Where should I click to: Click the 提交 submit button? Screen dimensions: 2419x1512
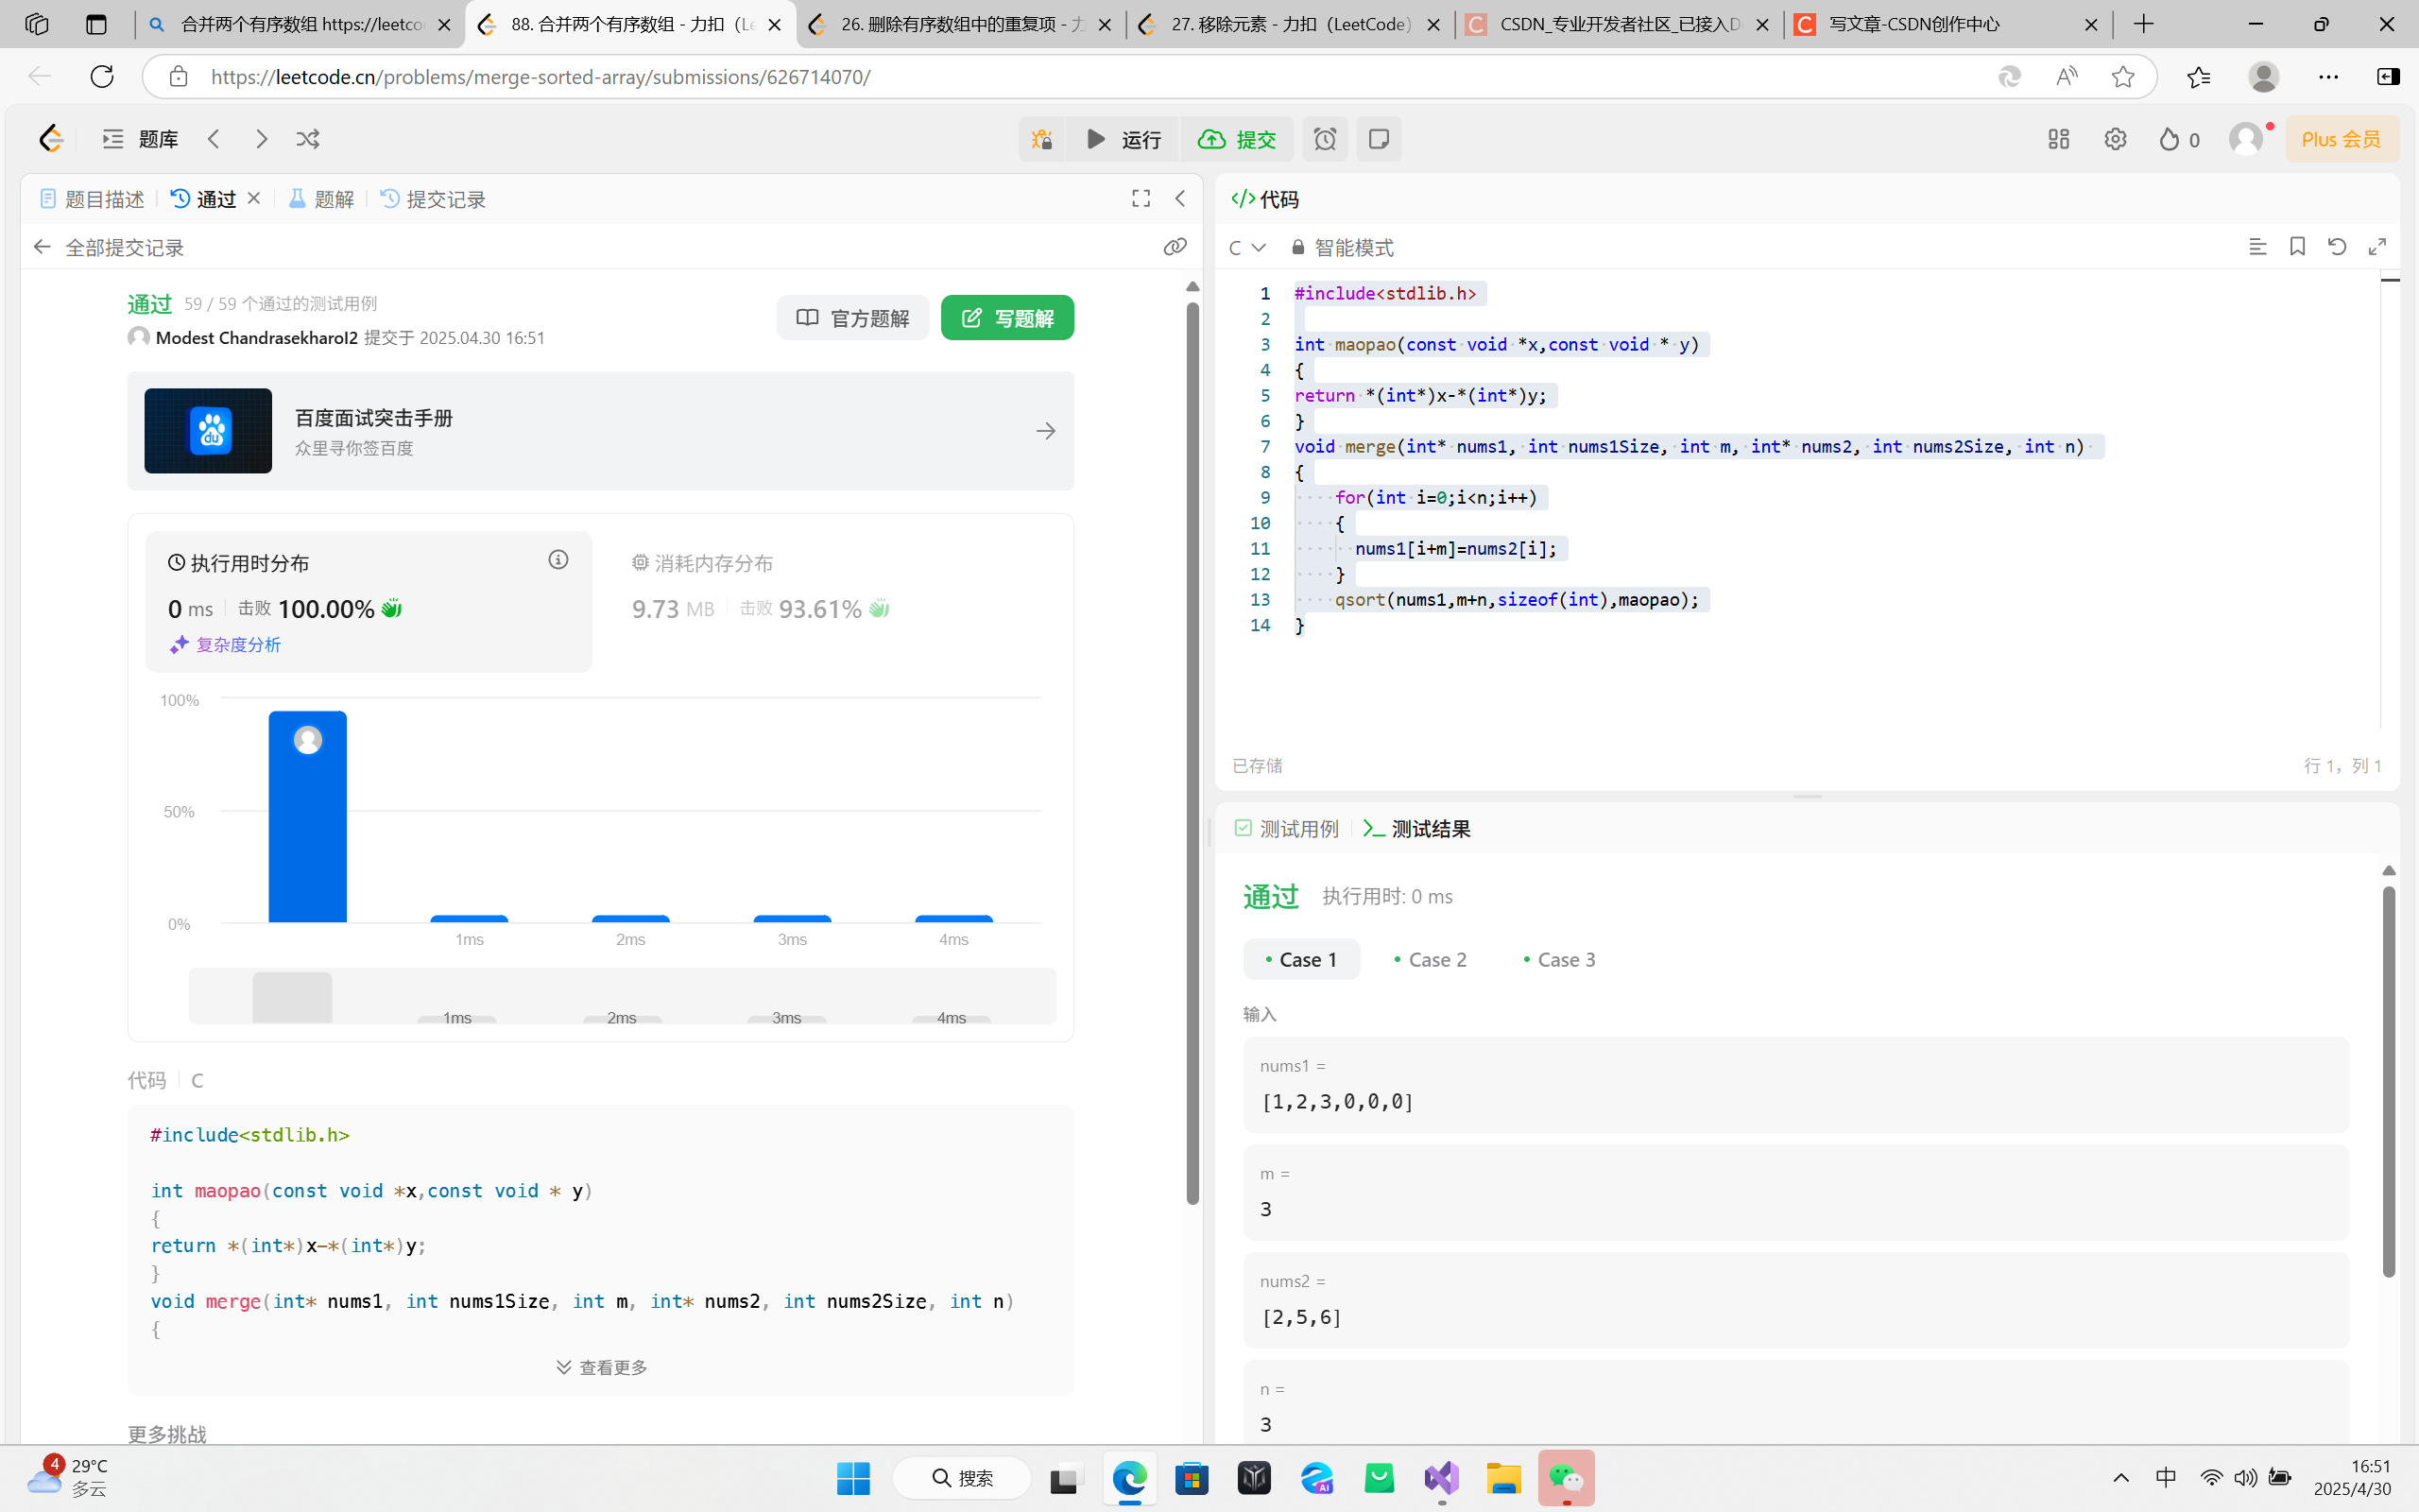click(1238, 139)
